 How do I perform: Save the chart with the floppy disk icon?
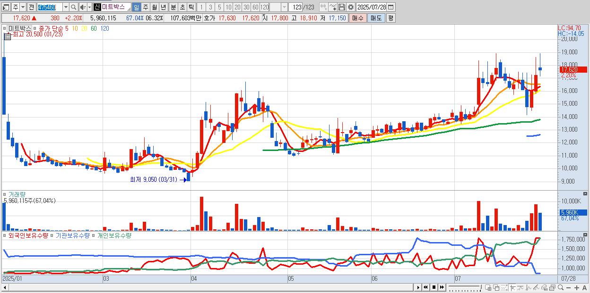(342, 7)
